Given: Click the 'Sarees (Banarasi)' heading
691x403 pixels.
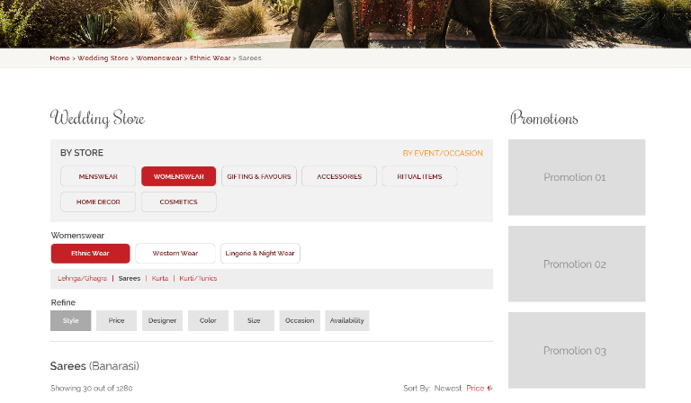Looking at the screenshot, I should (x=94, y=366).
